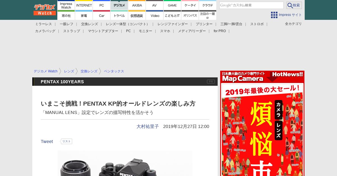Open the 注目の一眼 α tab
Screen dimensions: 337x176
point(208,15)
